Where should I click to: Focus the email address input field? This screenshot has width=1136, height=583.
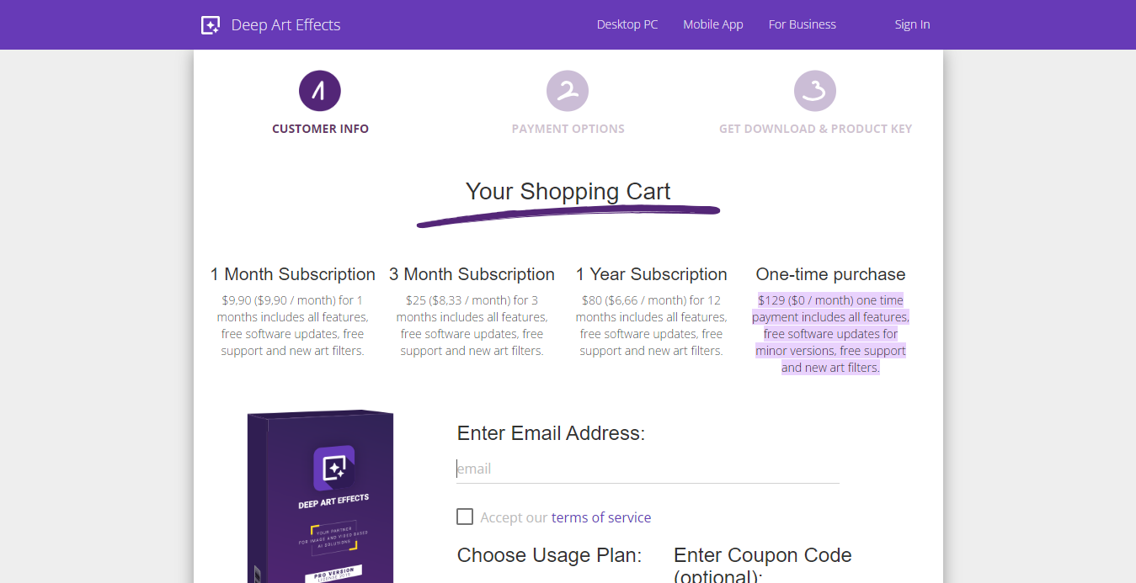tap(648, 469)
